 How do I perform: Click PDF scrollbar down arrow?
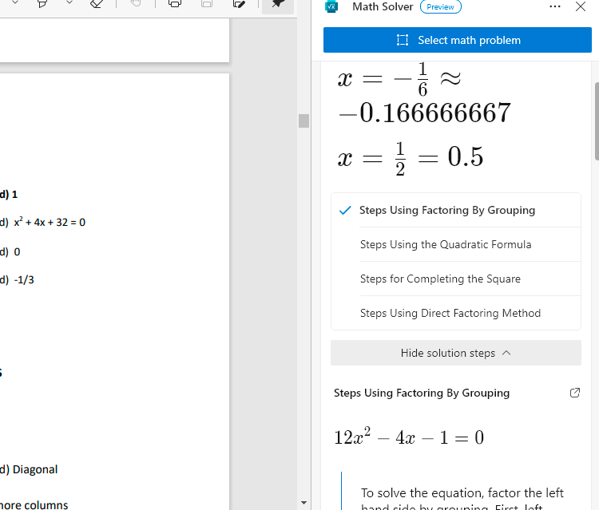tap(303, 503)
